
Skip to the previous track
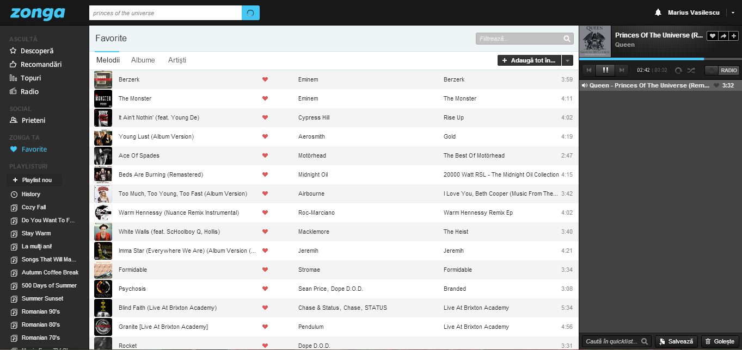tap(589, 70)
